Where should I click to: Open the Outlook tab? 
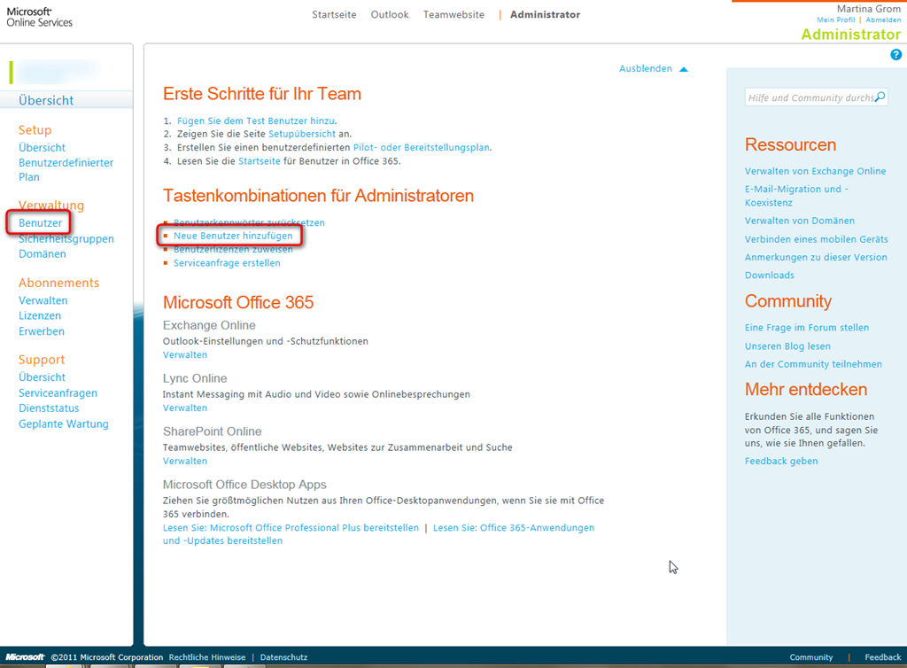point(390,15)
